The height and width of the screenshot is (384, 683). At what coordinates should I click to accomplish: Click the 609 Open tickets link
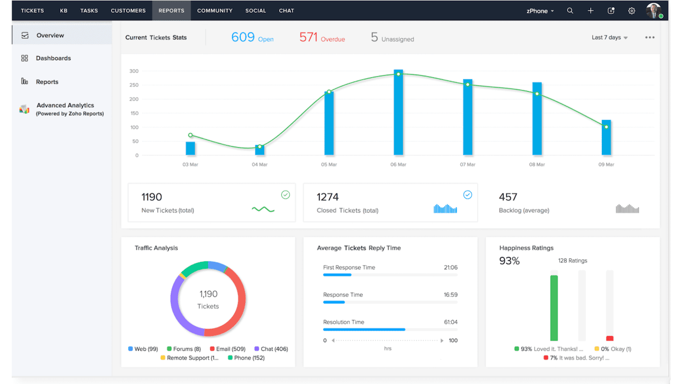pos(252,38)
